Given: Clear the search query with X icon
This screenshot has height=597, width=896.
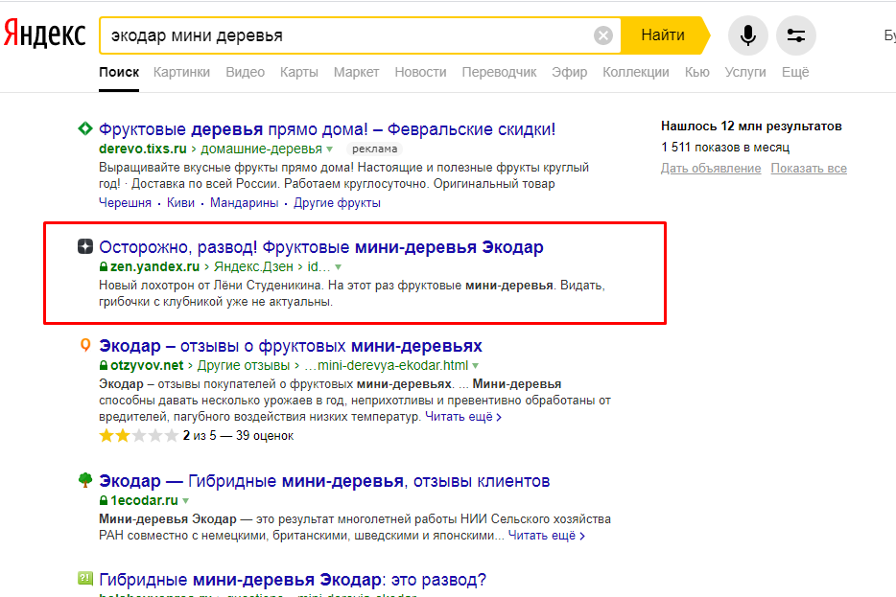Looking at the screenshot, I should tap(602, 35).
